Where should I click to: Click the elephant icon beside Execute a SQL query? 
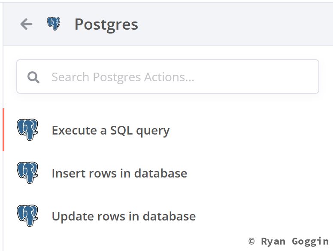pos(27,130)
